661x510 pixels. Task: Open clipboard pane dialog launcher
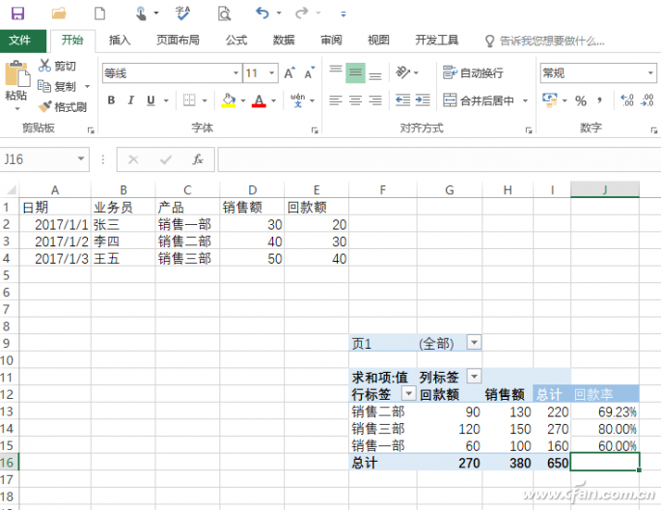pos(91,130)
